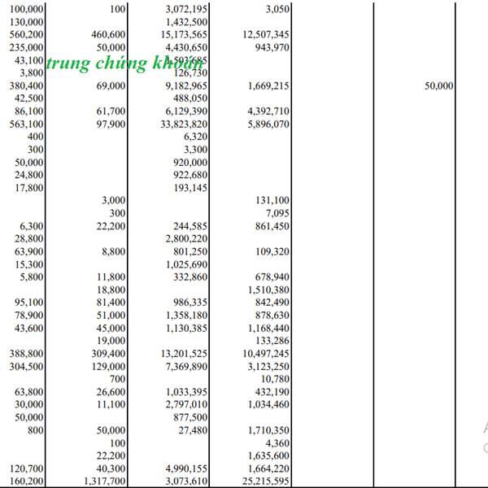The image size is (488, 488).
Task: Select the value 922,680
Action: point(190,175)
